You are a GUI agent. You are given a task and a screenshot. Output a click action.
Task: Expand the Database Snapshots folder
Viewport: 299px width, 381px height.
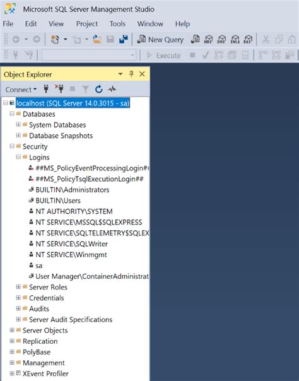pyautogui.click(x=18, y=136)
